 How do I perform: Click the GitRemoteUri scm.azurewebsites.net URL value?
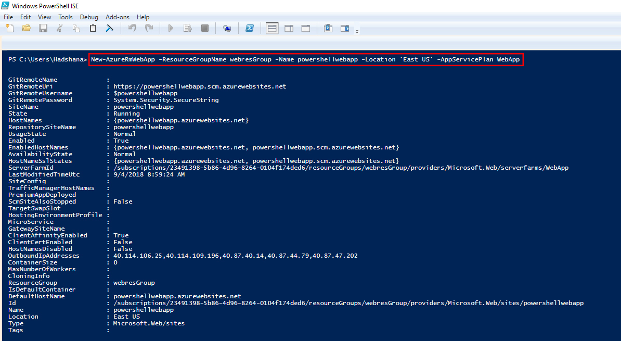coord(200,86)
